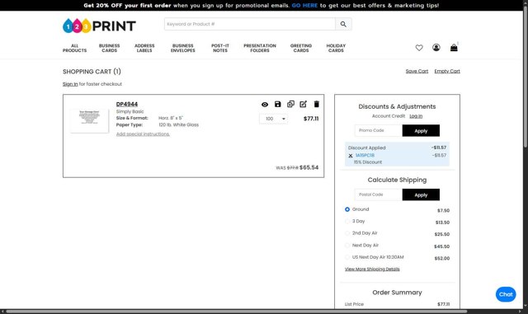
Task: Click the $77.11 item price
Action: (311, 119)
